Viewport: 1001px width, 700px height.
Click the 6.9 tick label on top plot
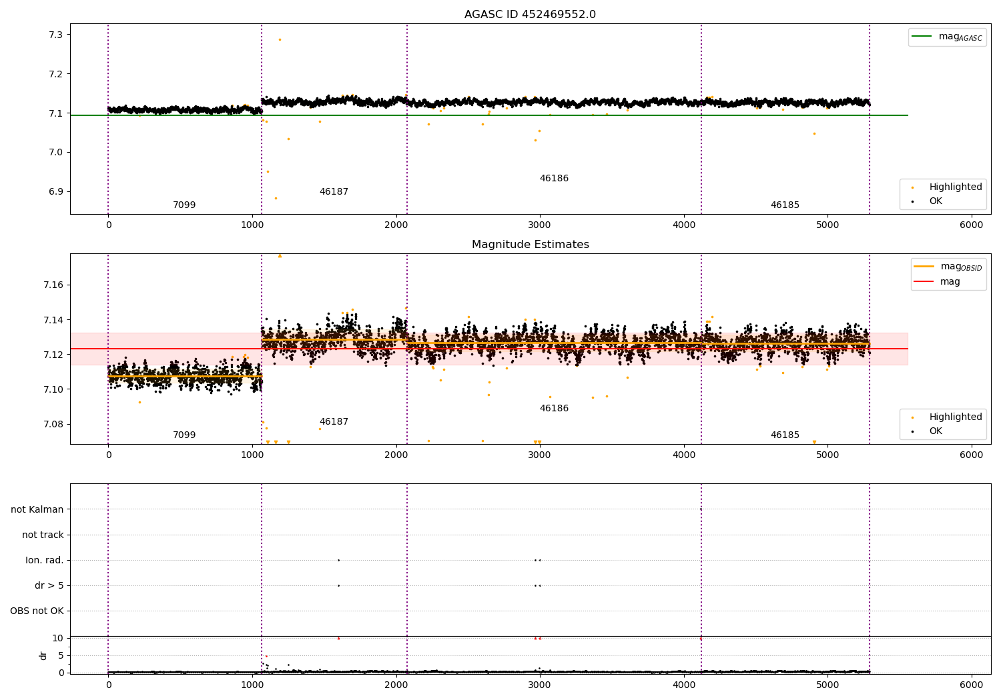57,192
